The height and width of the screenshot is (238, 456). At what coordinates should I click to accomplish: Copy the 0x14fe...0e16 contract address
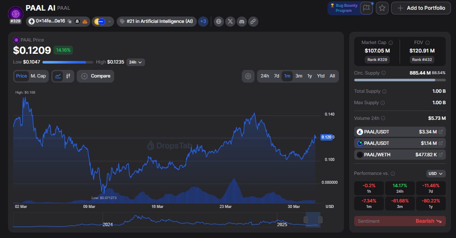[70, 22]
